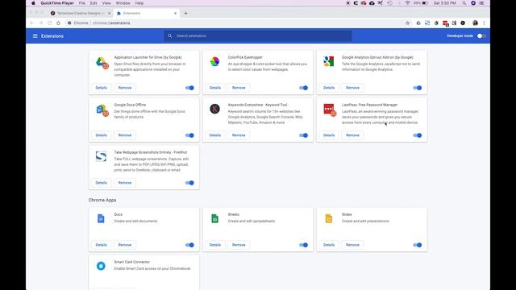
Task: Turn off LastPass extension toggle
Action: tap(418, 135)
